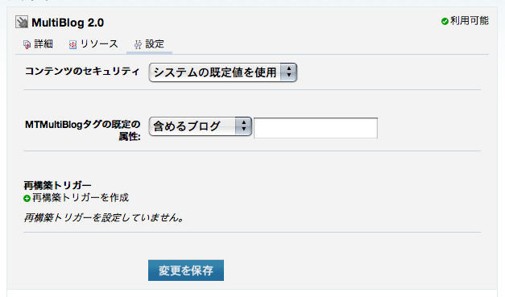Click the 設定 tab wrench icon

pos(139,44)
